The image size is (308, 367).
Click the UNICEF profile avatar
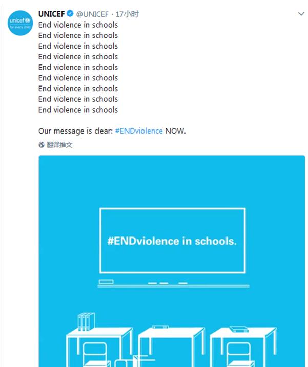(x=20, y=24)
